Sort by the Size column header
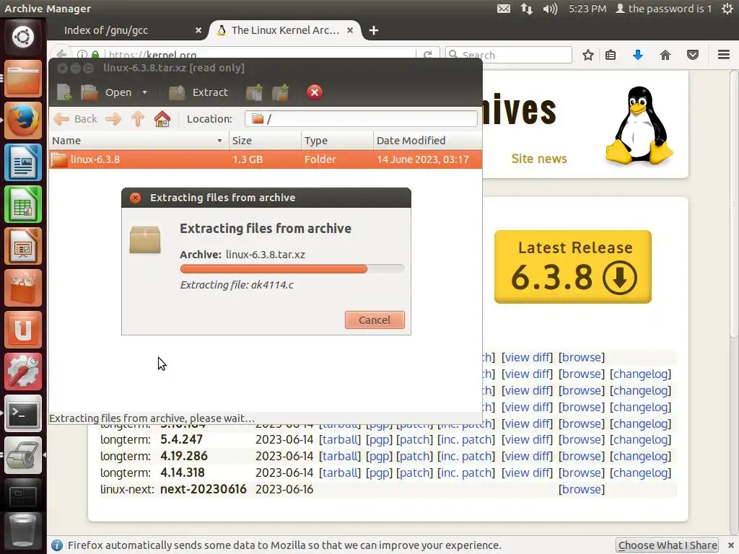The image size is (739, 554). 265,141
